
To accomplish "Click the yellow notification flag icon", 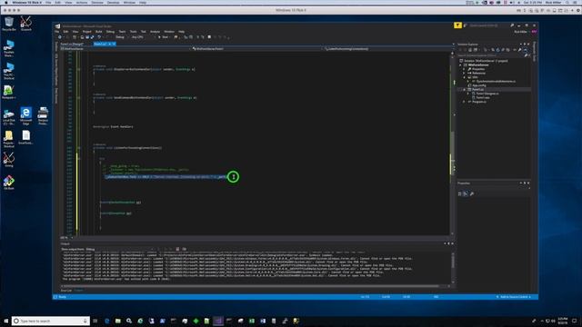I will tap(457, 25).
